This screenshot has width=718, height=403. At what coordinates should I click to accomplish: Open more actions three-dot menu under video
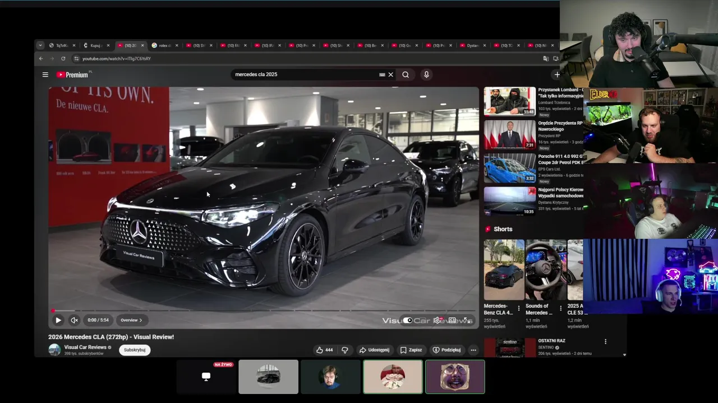click(473, 350)
